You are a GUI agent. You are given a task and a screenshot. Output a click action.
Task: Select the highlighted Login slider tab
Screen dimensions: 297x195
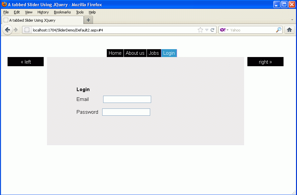click(169, 53)
